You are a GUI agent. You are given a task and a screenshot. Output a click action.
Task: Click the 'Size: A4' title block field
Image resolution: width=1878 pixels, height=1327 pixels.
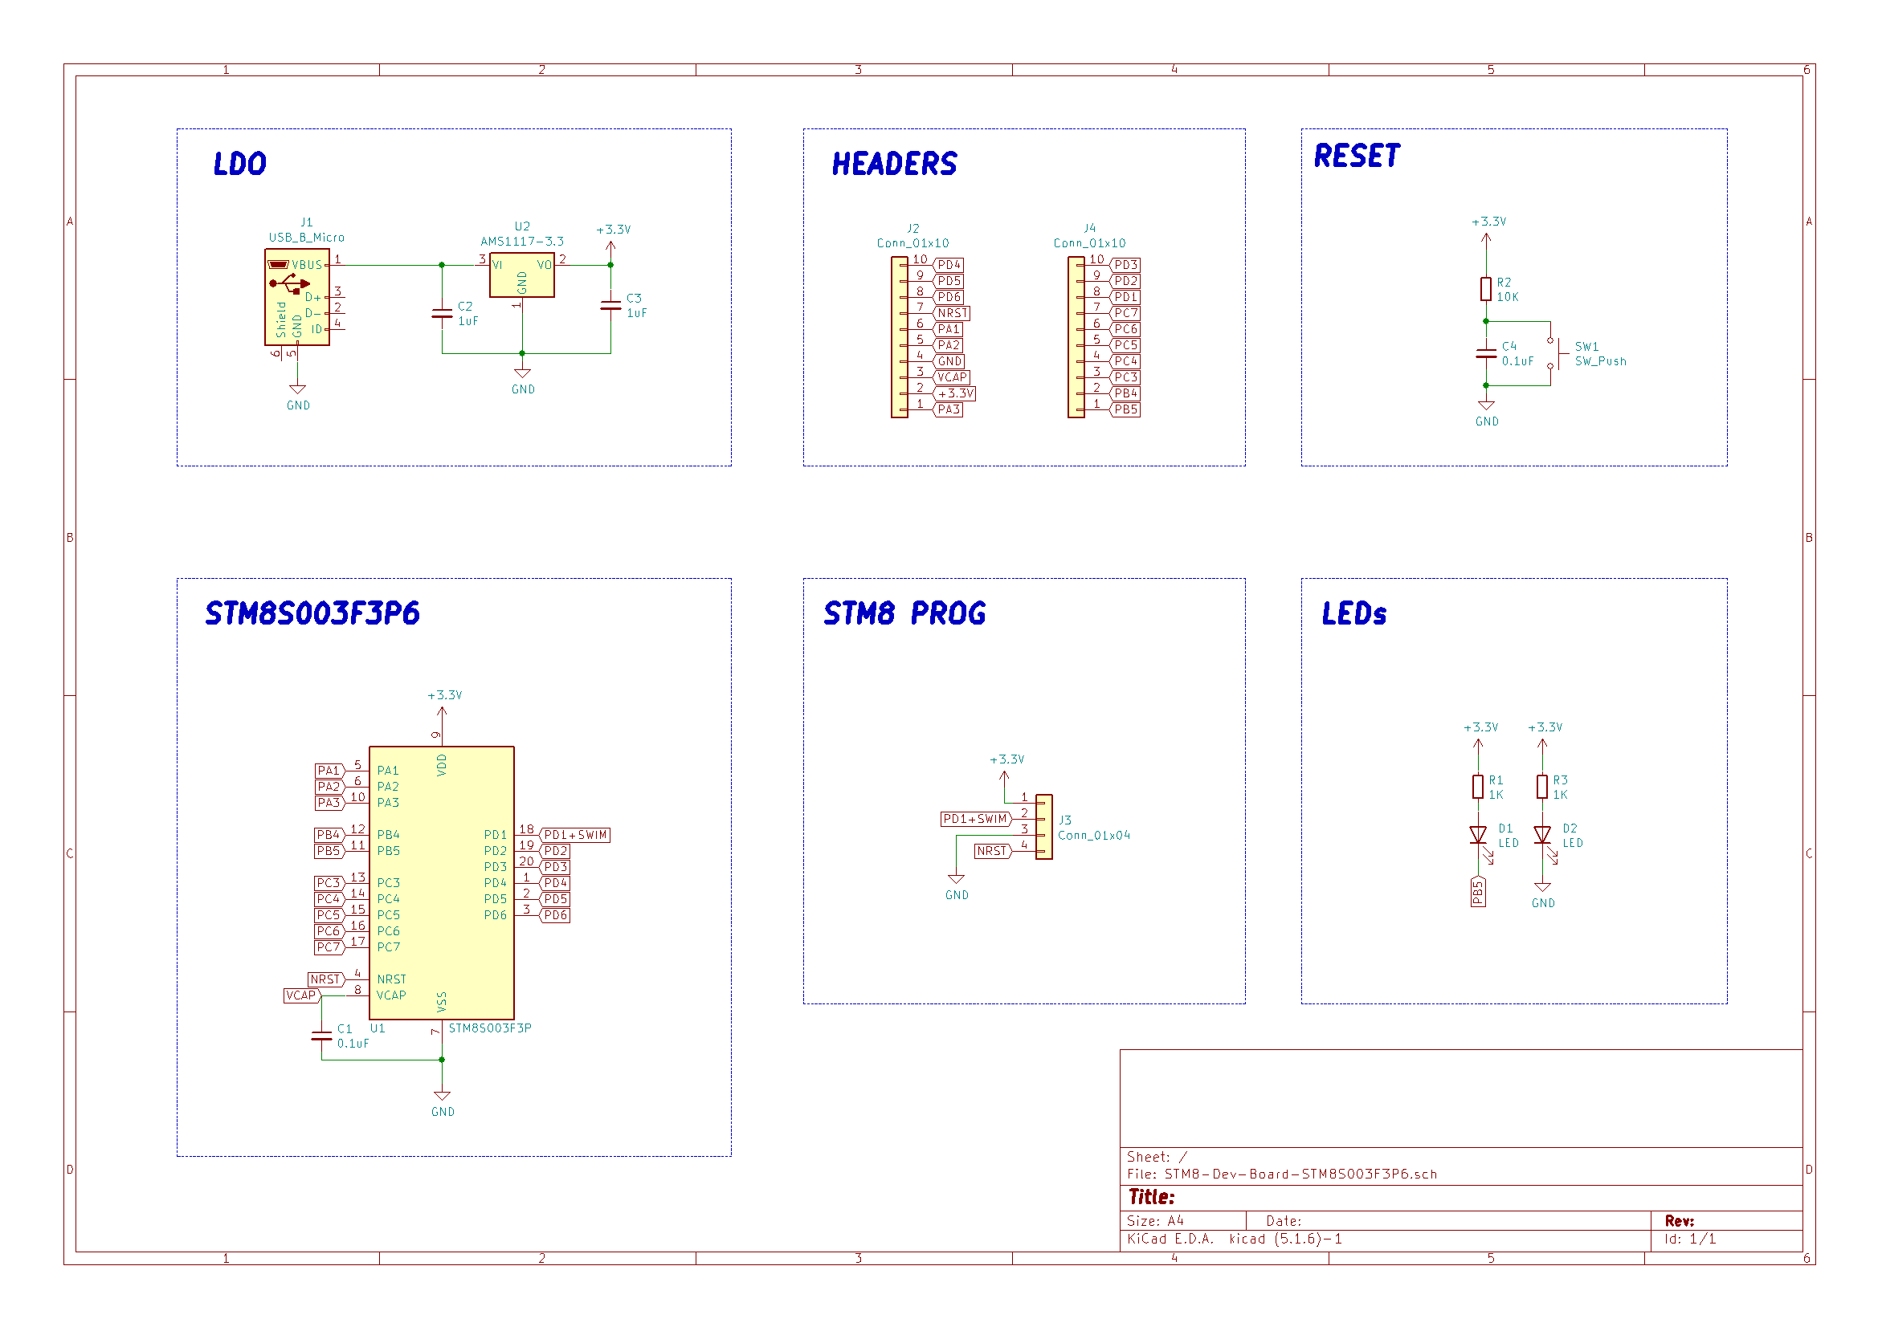1155,1221
